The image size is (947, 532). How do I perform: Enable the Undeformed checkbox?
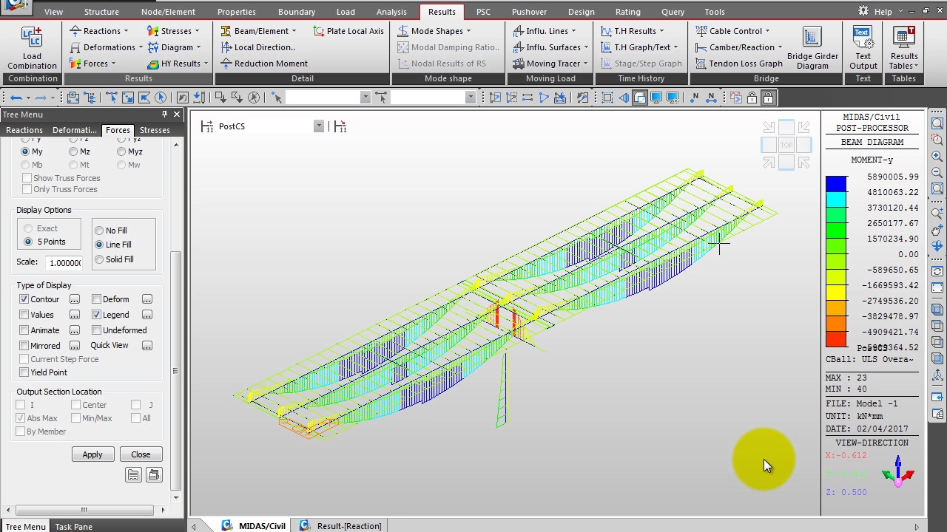97,330
